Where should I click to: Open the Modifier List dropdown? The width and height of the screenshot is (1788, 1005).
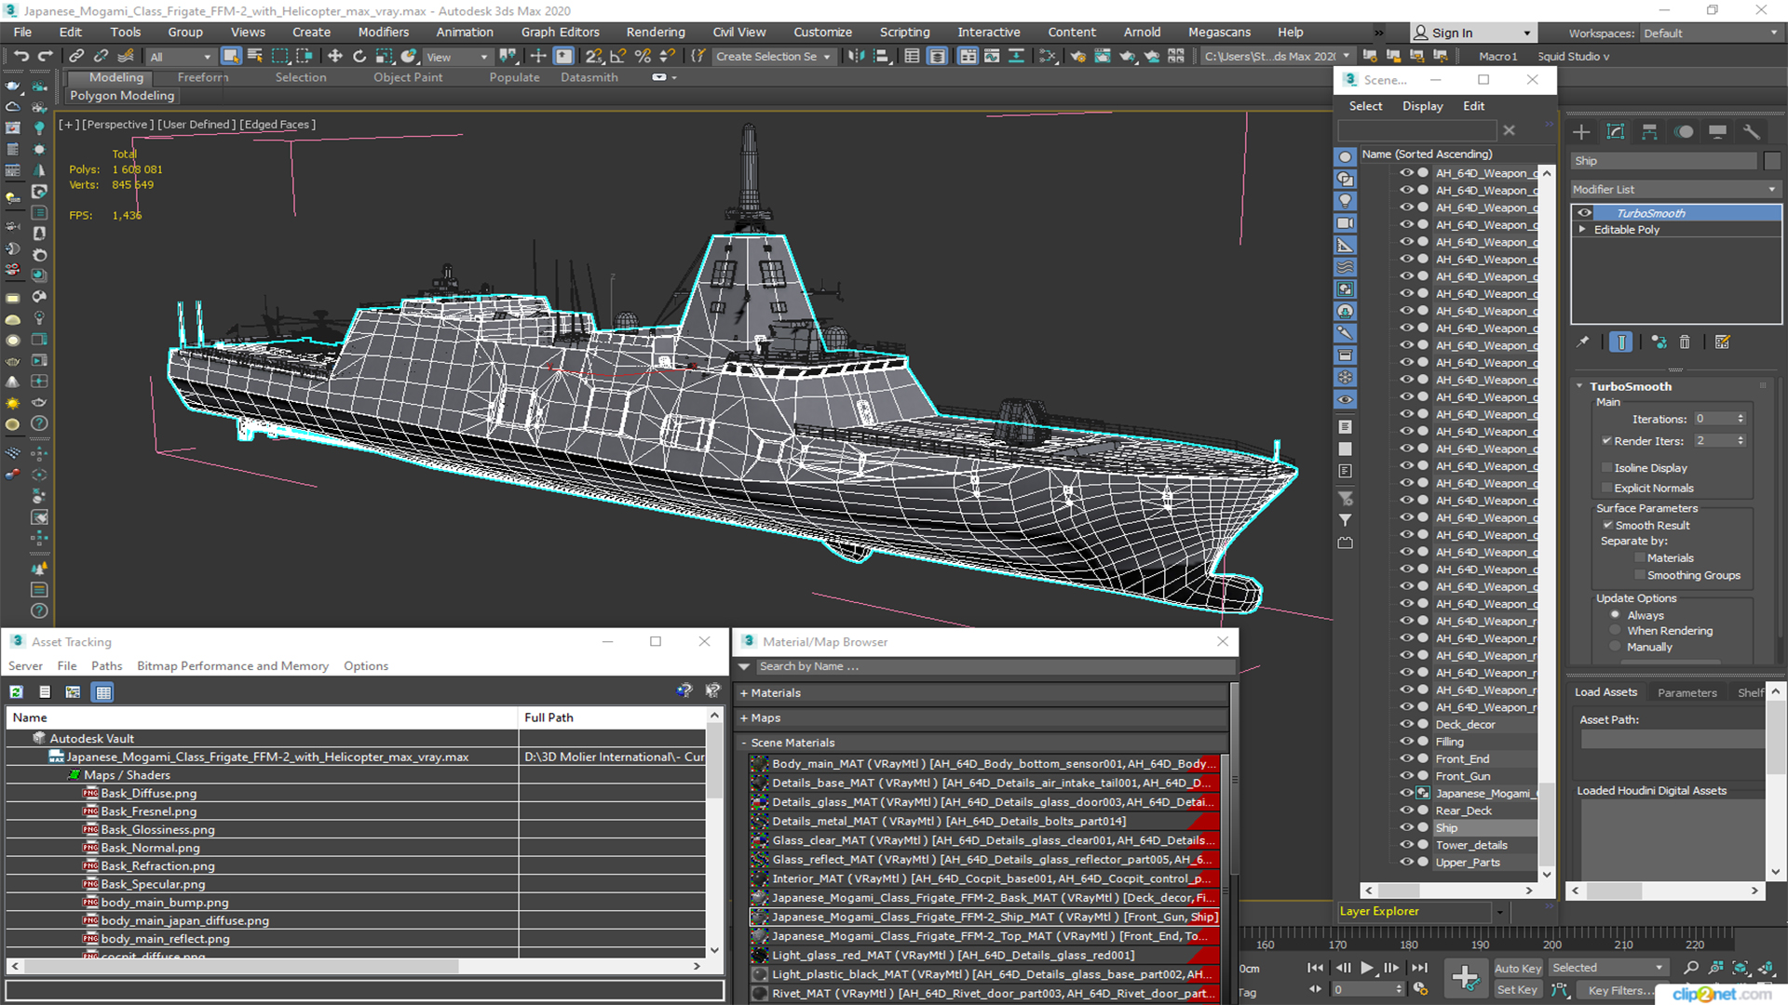point(1675,189)
